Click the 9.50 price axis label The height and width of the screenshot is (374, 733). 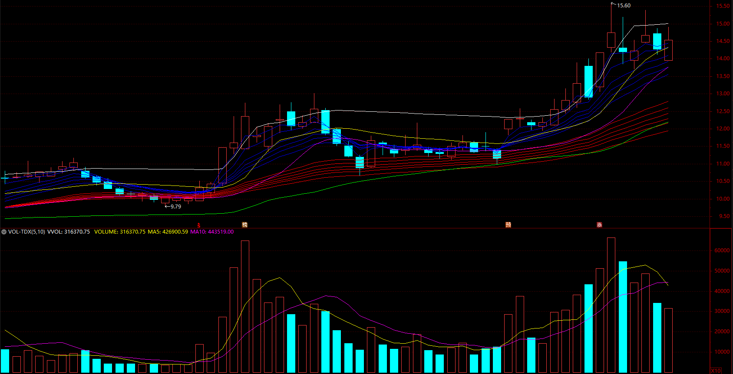coord(724,216)
